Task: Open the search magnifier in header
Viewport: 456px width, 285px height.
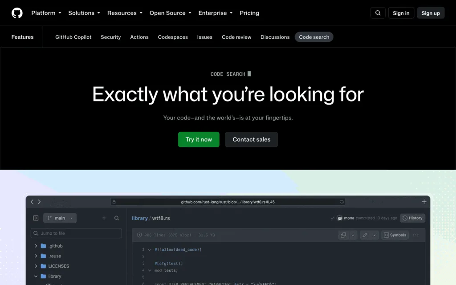Action: coord(378,13)
